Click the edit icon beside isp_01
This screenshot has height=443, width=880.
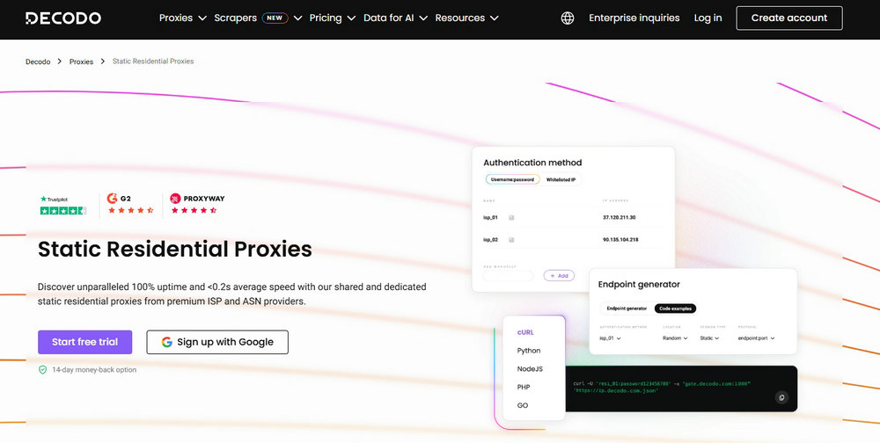pos(511,218)
